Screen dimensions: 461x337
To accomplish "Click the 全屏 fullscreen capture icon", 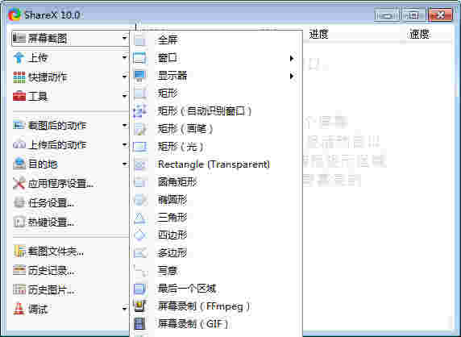I will 139,40.
